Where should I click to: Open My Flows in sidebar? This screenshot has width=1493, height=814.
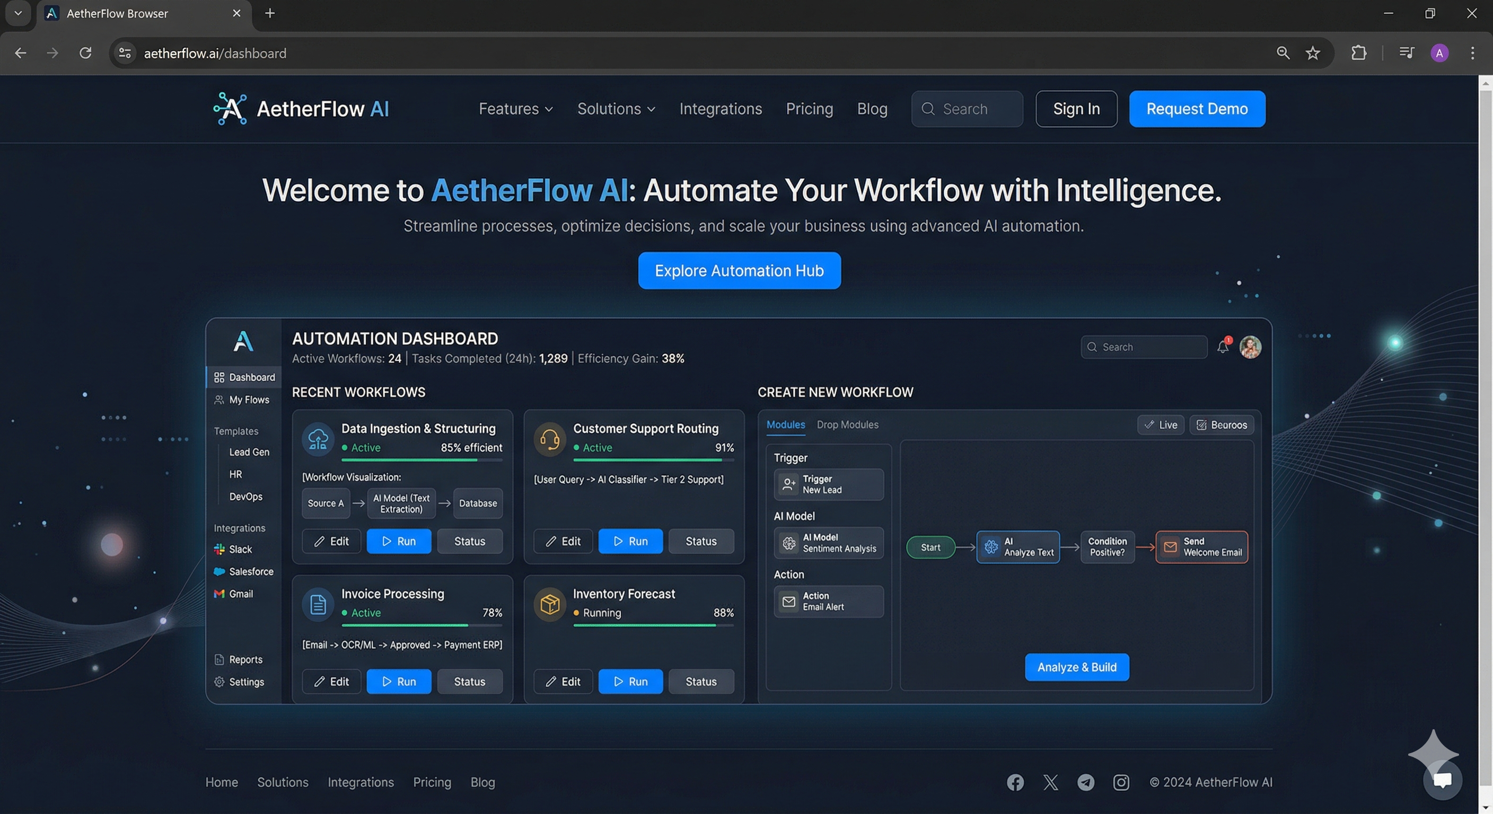tap(241, 399)
